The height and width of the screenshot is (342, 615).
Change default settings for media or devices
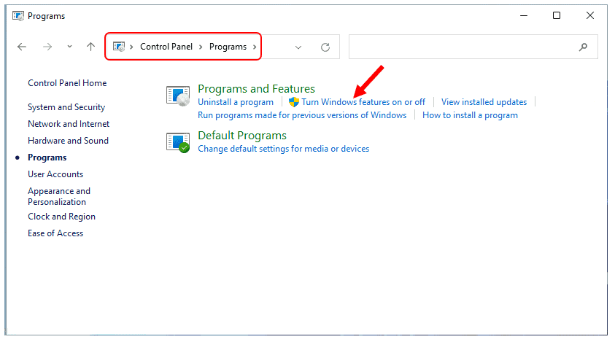284,149
